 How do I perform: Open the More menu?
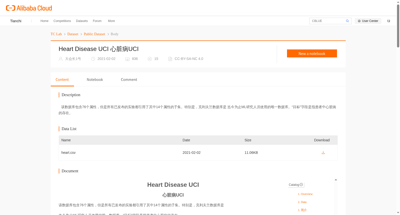[x=111, y=21]
